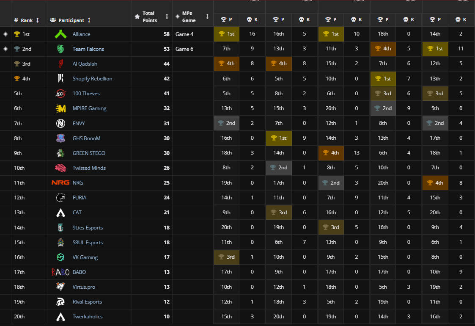This screenshot has height=326, width=475.
Task: Click GHS BoooM's 1st place highlighted cell
Action: [279, 138]
